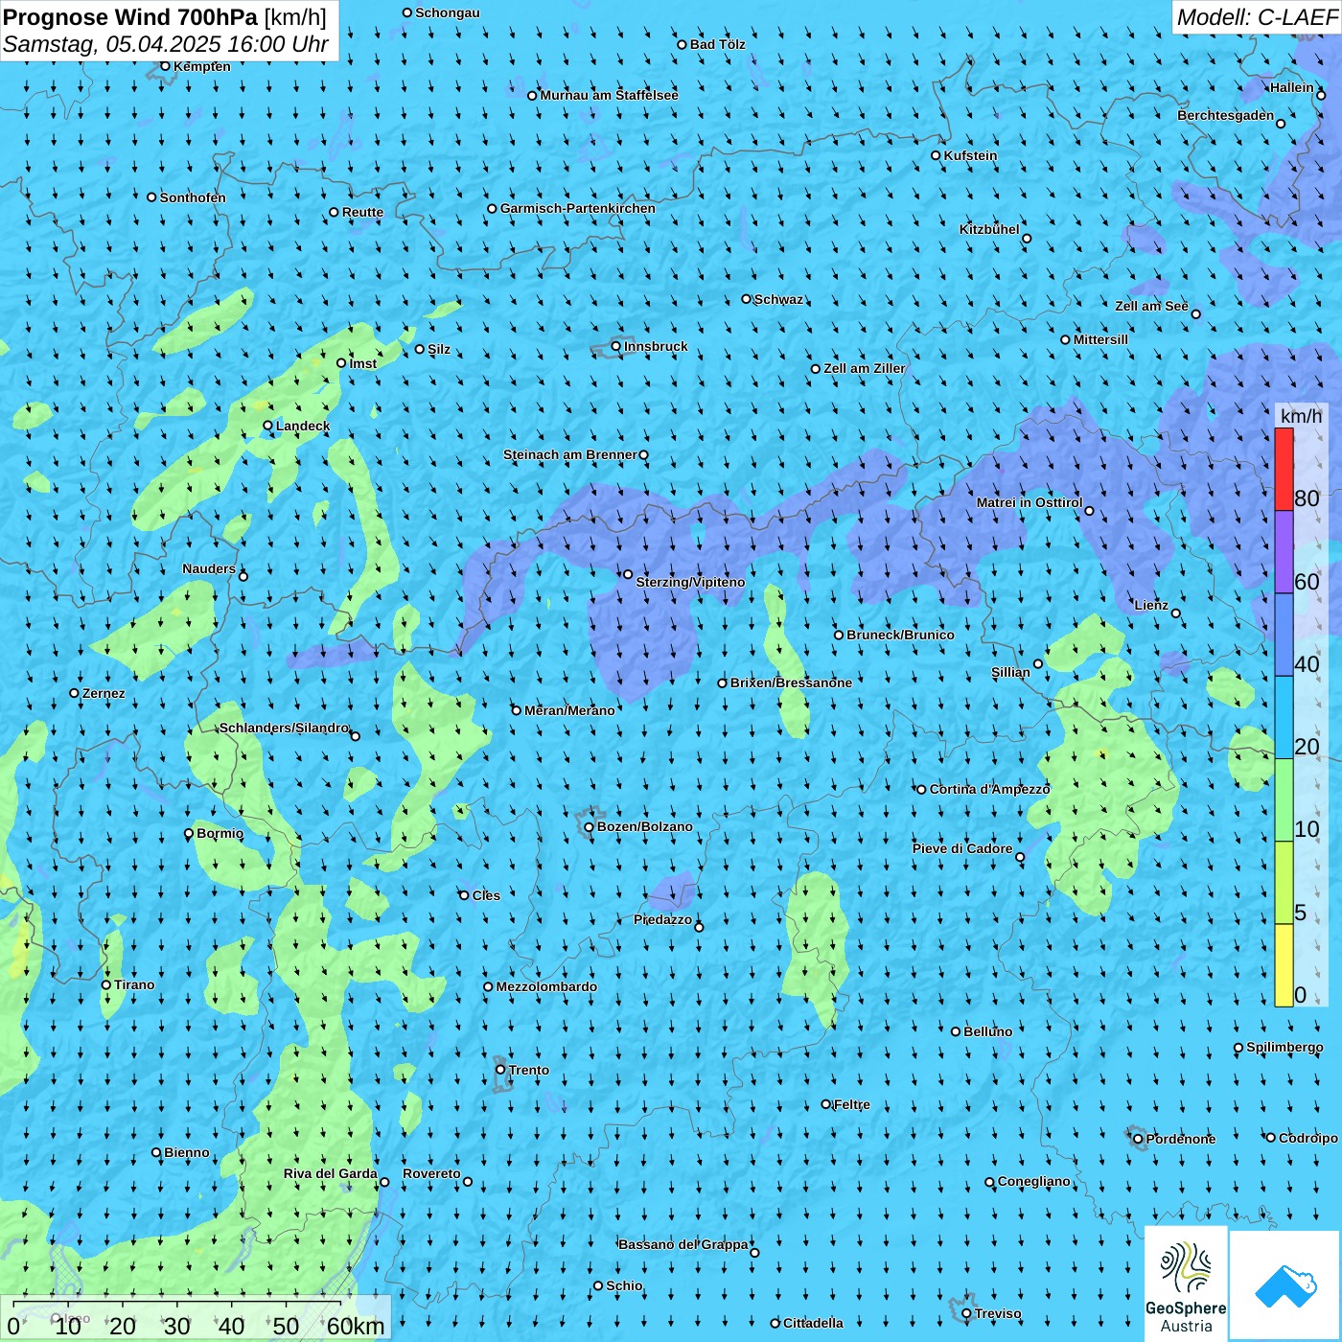
Task: Click the Trento city label
Action: pos(529,1070)
